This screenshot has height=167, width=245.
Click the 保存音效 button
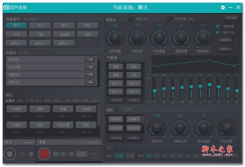point(232,18)
